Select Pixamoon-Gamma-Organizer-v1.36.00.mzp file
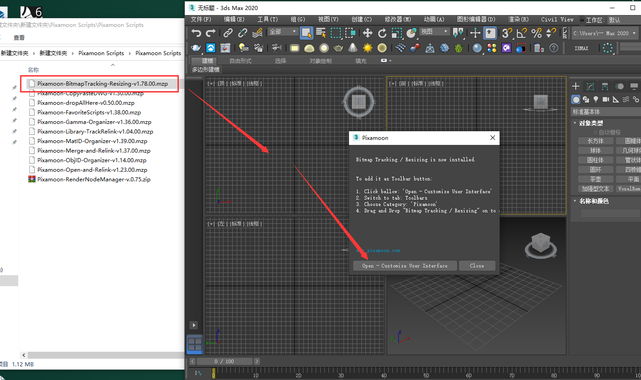This screenshot has width=641, height=380. pos(94,122)
